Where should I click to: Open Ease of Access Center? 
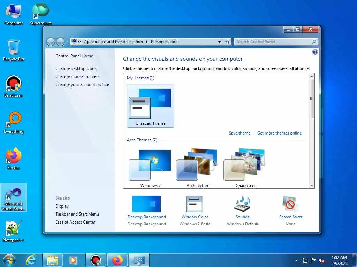75,222
